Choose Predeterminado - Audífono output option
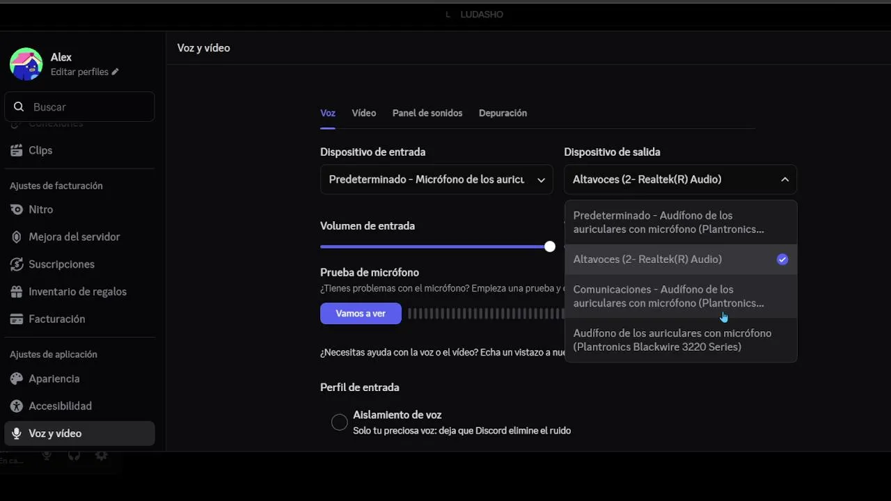Viewport: 891px width, 501px height. (x=681, y=223)
